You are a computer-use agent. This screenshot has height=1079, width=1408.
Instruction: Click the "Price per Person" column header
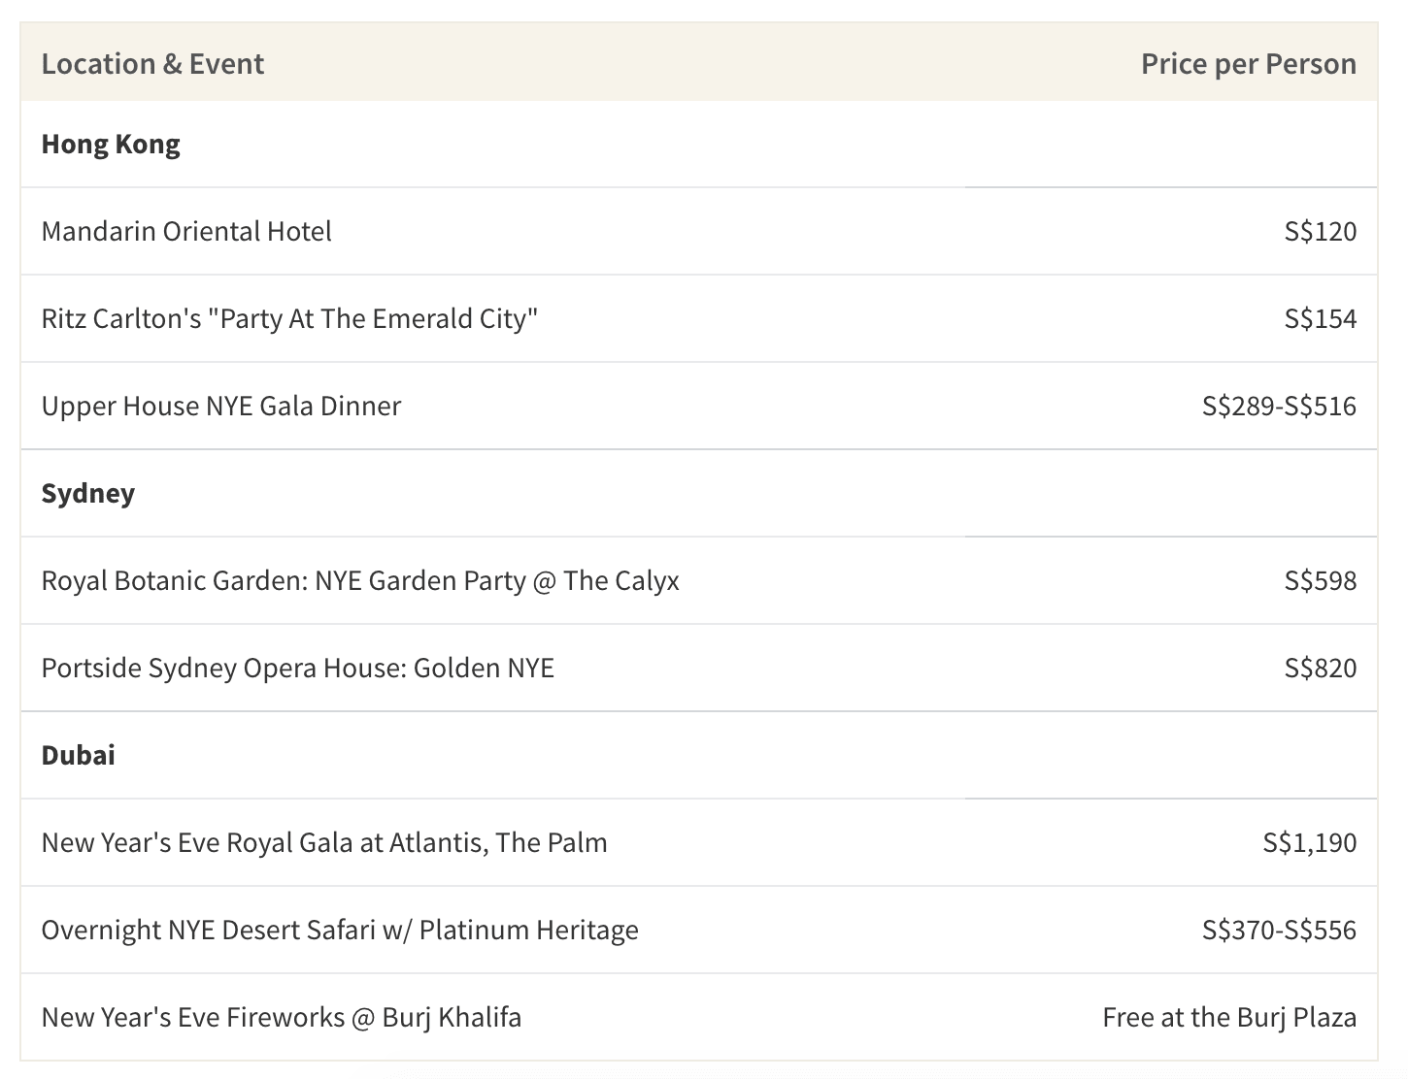point(1248,64)
